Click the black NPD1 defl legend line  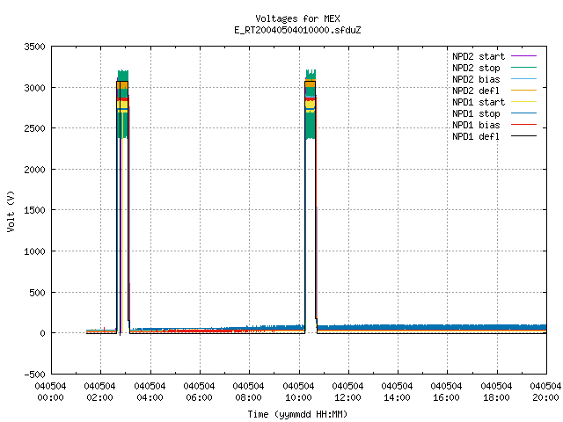(x=524, y=136)
